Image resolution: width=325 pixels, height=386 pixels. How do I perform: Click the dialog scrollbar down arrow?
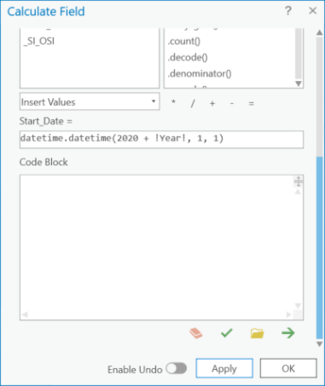[319, 344]
